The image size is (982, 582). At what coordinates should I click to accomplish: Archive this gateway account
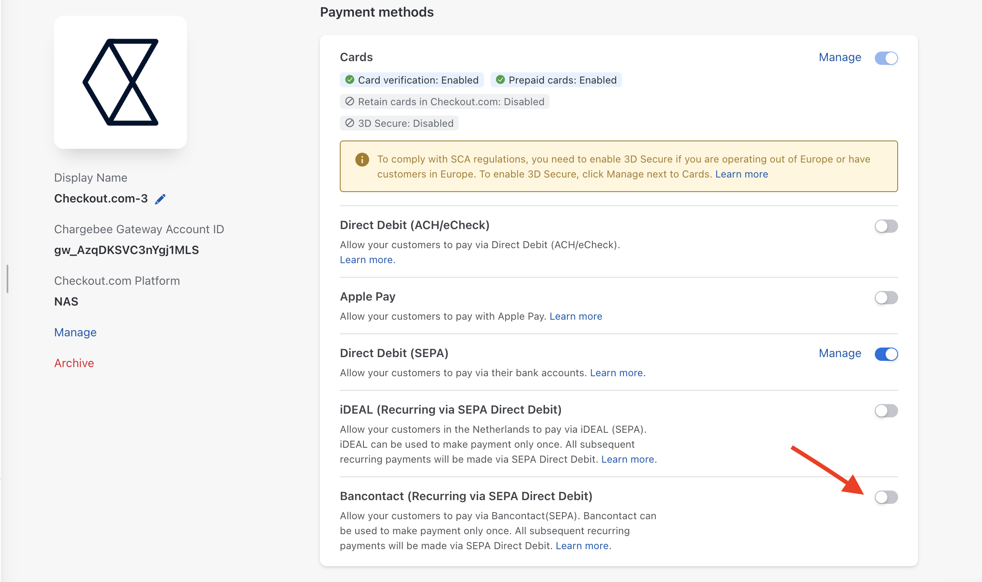(x=74, y=363)
